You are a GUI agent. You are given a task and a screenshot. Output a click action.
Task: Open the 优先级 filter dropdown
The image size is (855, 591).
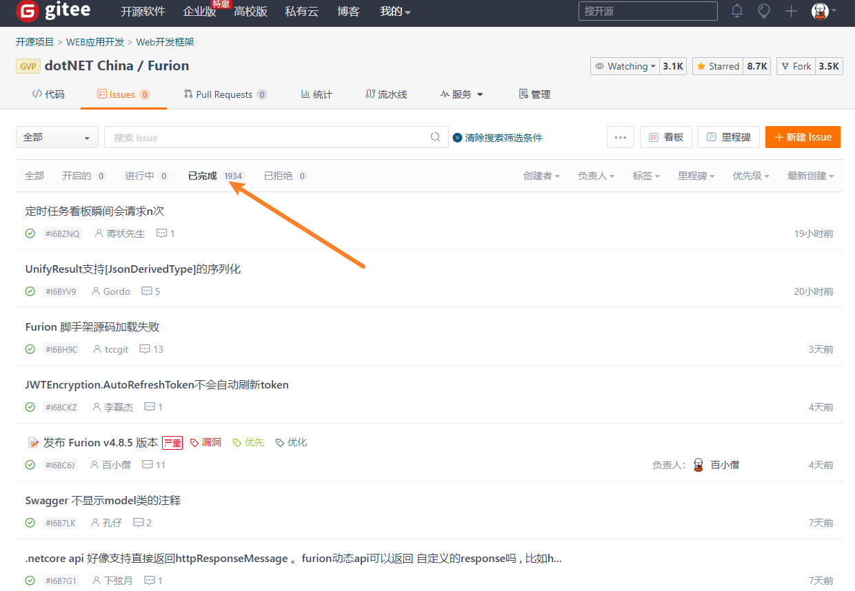pos(751,176)
